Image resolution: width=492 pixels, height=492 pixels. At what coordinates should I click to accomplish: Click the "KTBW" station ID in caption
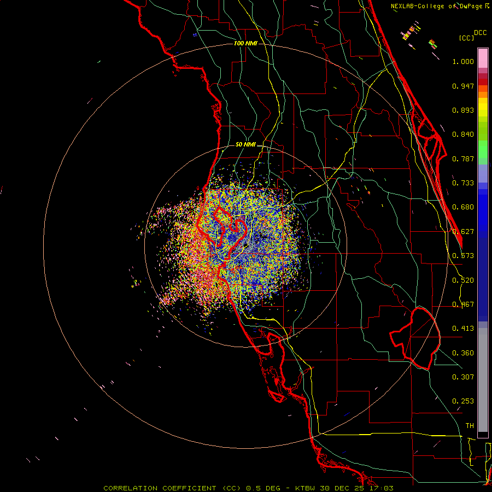305,488
